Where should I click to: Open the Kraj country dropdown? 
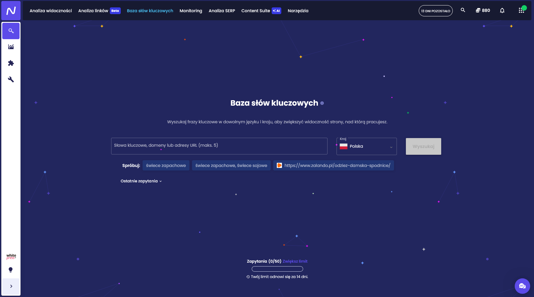click(366, 146)
